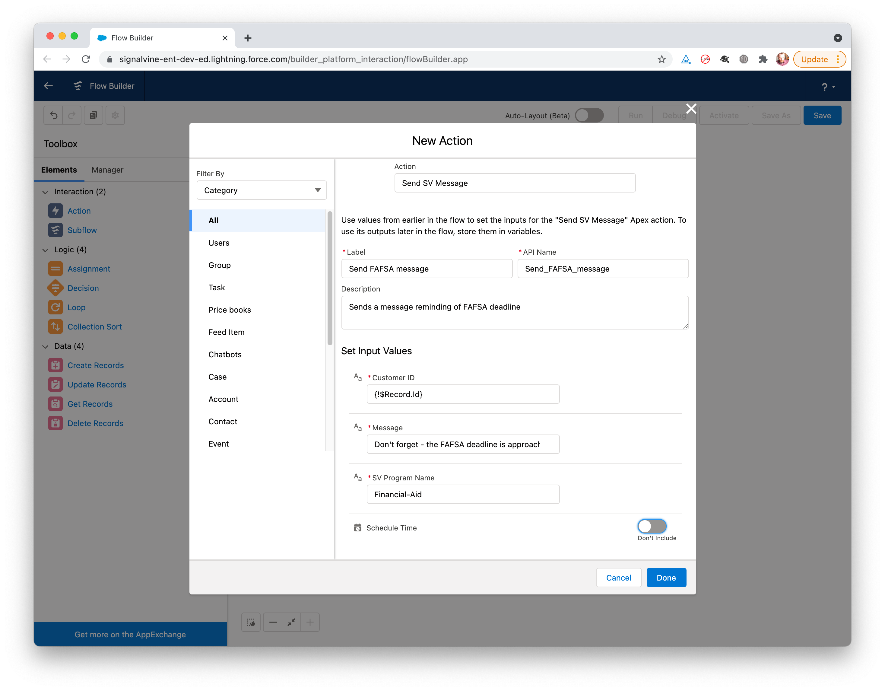Click the category list scrollbar
The width and height of the screenshot is (885, 691).
pos(330,278)
